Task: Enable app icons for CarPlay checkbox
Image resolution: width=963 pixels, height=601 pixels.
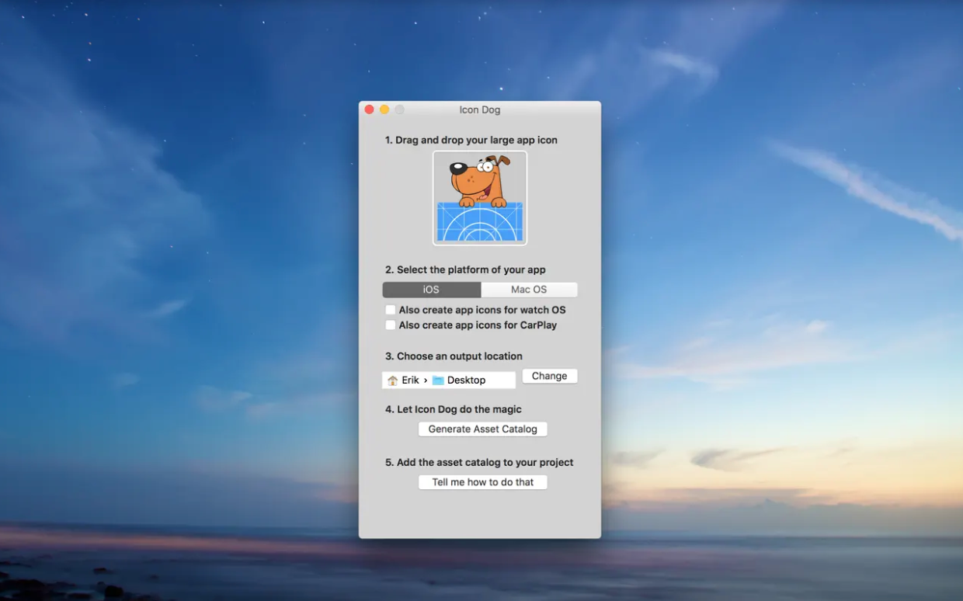Action: pos(391,325)
